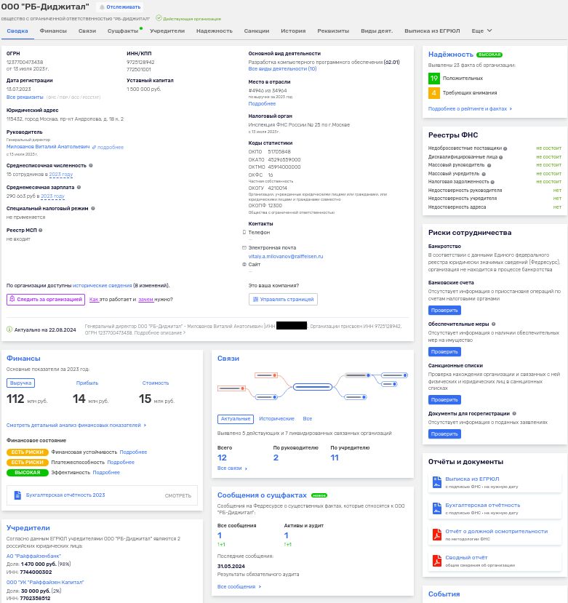Click the link icon beside director's подробнее
Viewport: 568px width, 603px height.
point(94,147)
